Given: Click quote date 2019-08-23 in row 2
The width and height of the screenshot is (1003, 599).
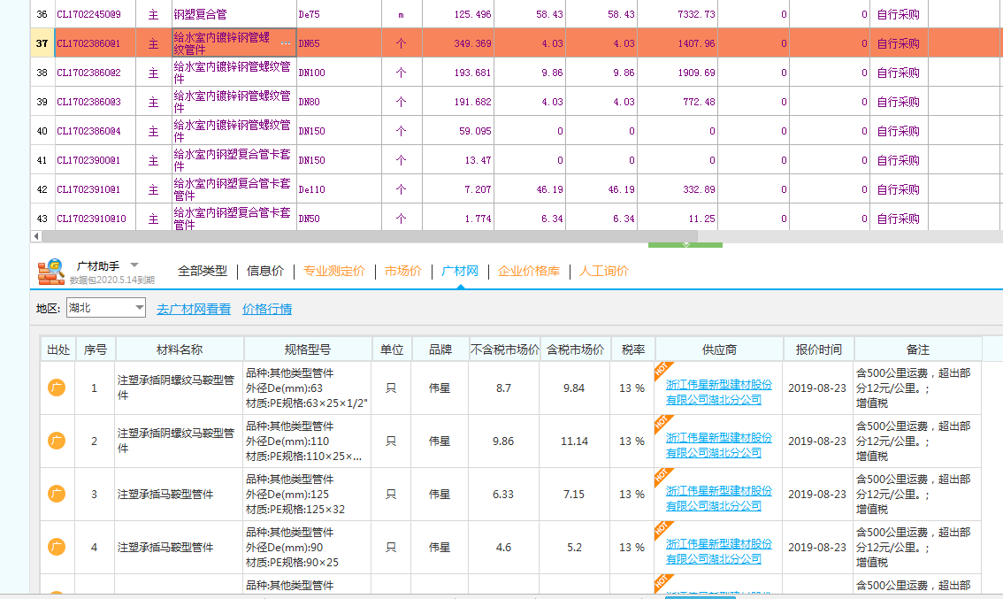Looking at the screenshot, I should point(817,441).
